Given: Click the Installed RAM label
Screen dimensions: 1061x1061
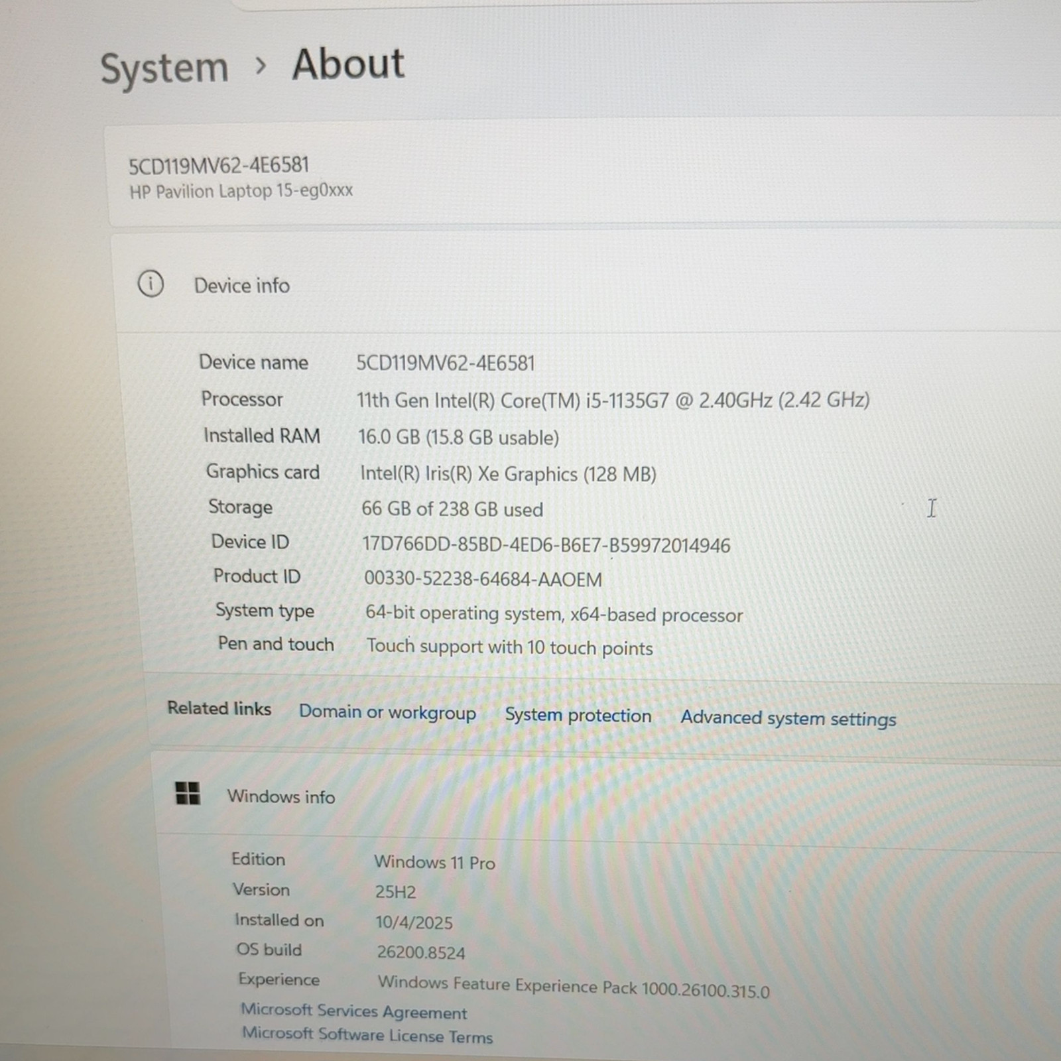Looking at the screenshot, I should [x=262, y=436].
